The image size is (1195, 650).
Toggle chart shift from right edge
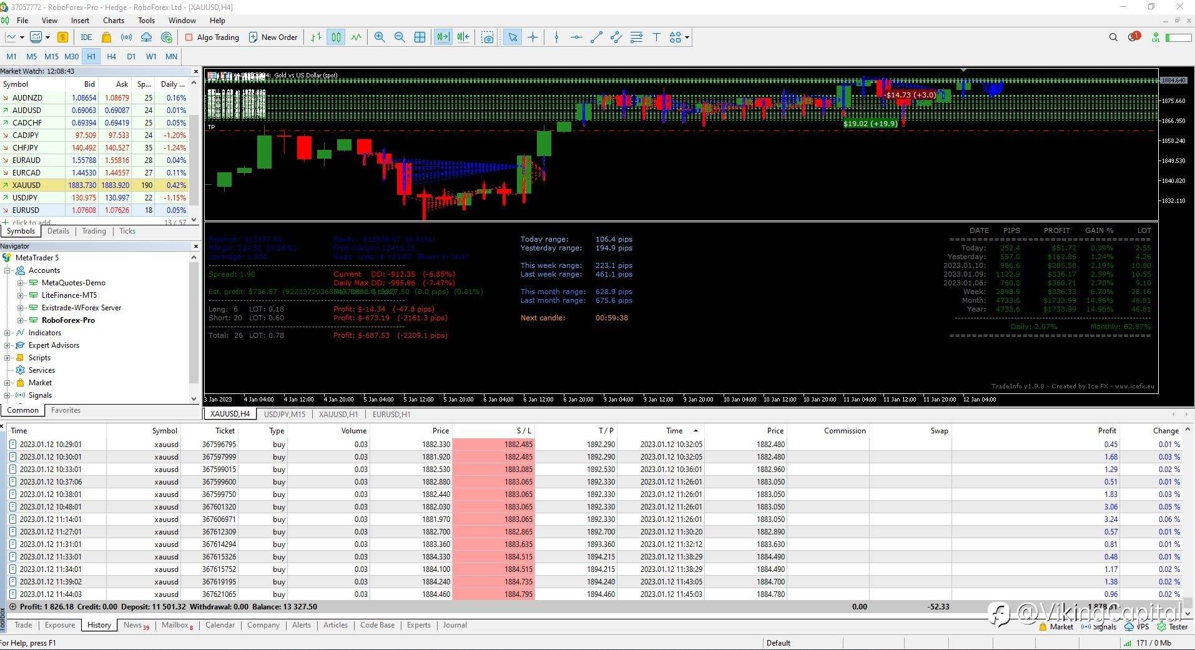463,37
